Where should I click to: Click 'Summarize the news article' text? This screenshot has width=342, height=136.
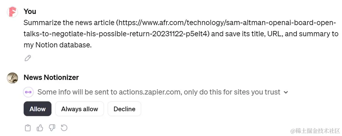coord(69,22)
